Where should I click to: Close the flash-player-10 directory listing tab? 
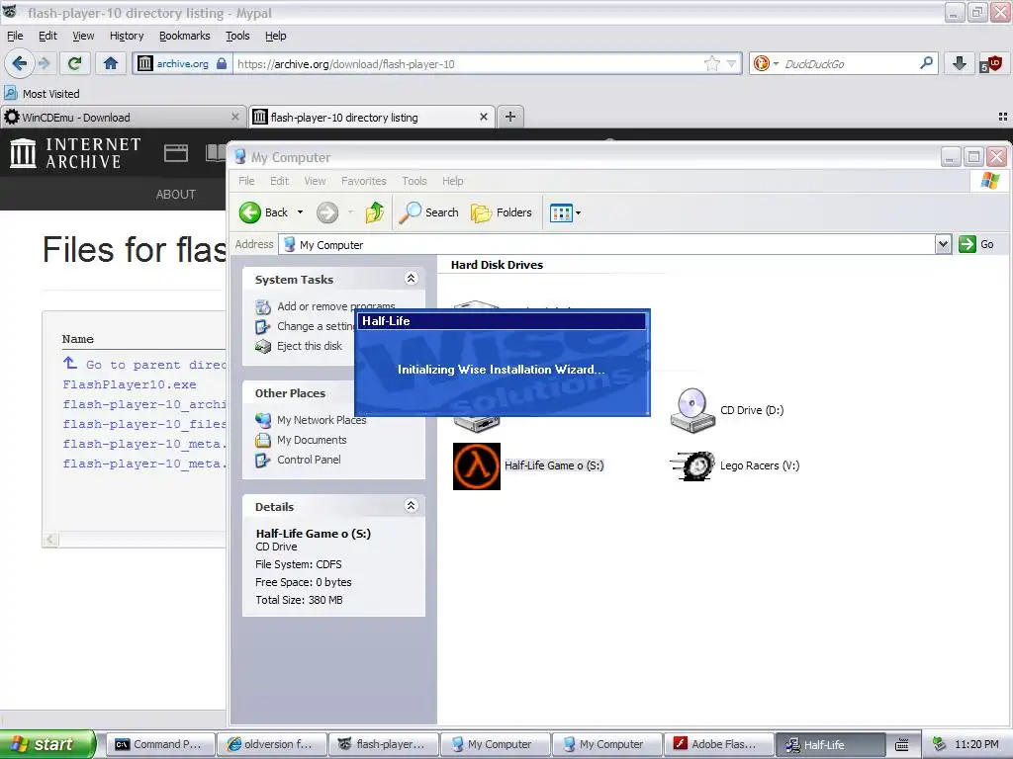pos(483,117)
